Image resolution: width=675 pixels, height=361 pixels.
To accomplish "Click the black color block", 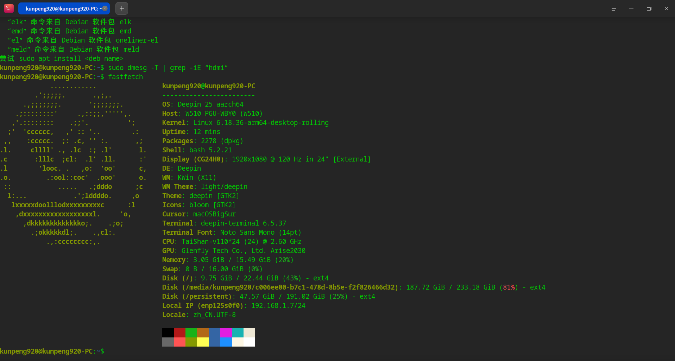I will (168, 333).
